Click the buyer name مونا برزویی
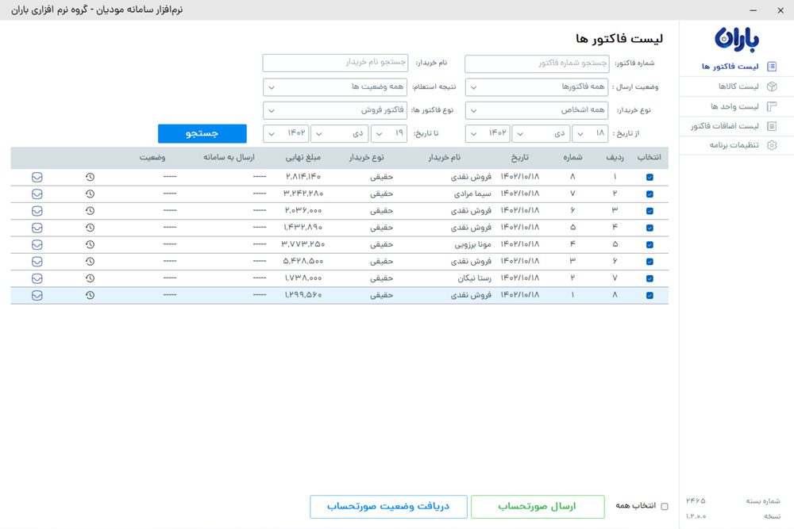Image resolution: width=794 pixels, height=529 pixels. coord(473,244)
